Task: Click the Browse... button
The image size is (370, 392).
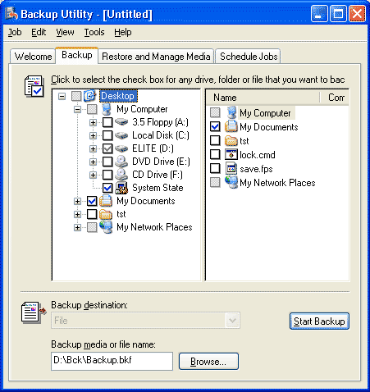Action: pyautogui.click(x=208, y=362)
